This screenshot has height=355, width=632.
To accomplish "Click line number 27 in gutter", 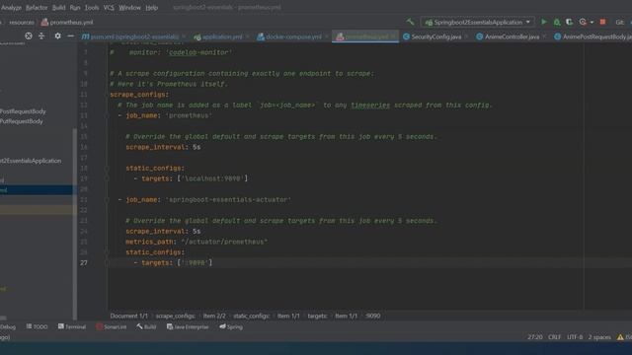I will [83, 262].
